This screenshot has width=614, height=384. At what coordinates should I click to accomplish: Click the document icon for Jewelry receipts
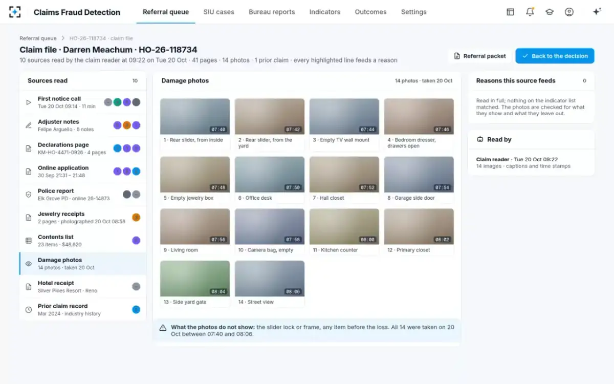29,218
